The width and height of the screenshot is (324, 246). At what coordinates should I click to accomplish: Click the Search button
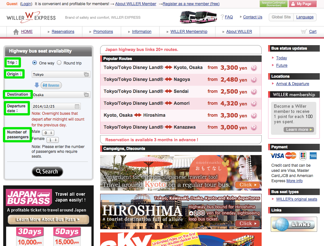(47, 172)
